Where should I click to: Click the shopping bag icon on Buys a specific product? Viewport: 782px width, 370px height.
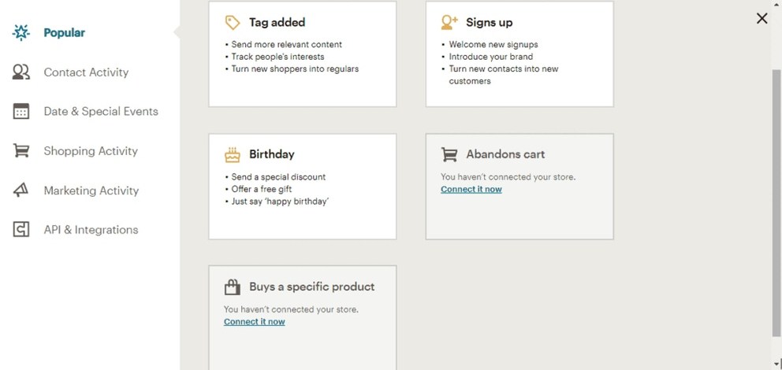233,287
